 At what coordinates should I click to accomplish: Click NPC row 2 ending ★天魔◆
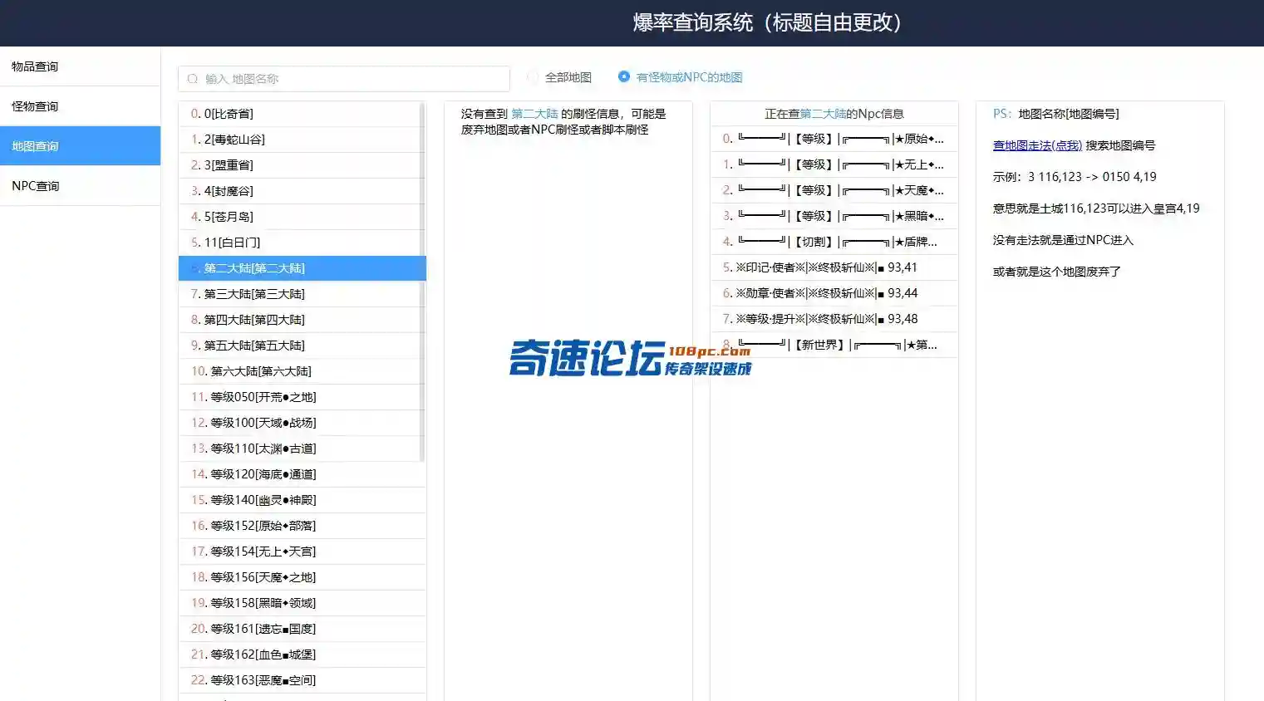point(834,190)
